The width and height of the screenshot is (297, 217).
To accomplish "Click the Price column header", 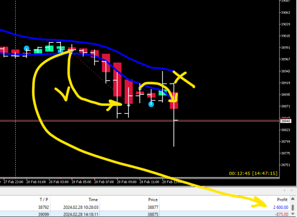I will pyautogui.click(x=153, y=199).
